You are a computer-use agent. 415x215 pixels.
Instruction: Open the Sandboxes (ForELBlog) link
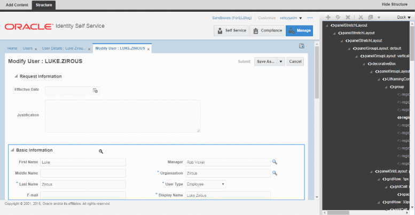[x=232, y=18]
